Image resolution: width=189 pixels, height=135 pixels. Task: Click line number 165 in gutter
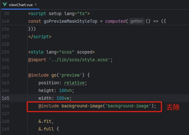[5, 98]
